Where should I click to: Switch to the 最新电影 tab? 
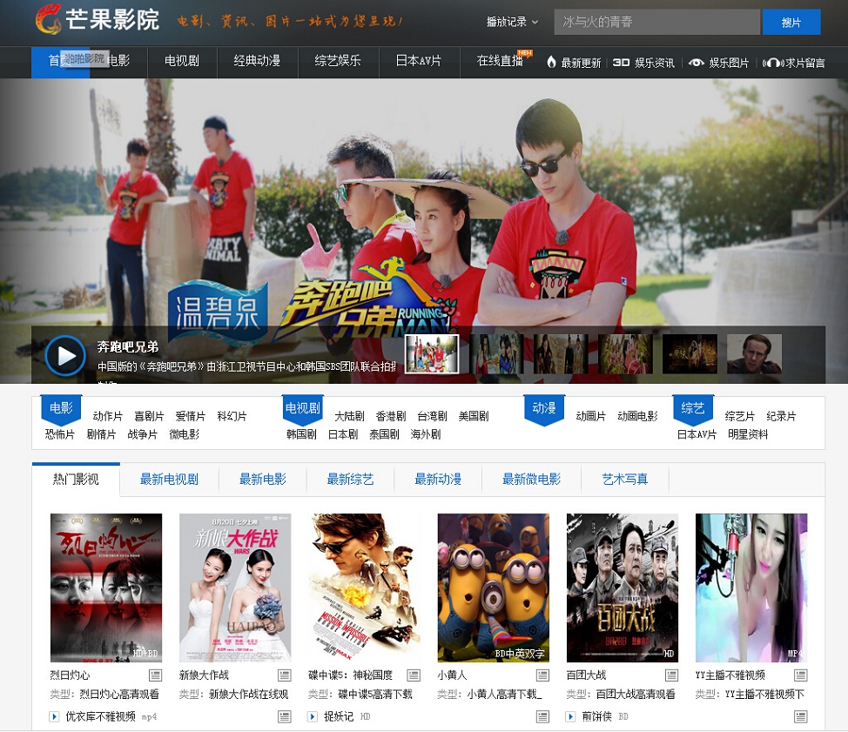tap(262, 479)
